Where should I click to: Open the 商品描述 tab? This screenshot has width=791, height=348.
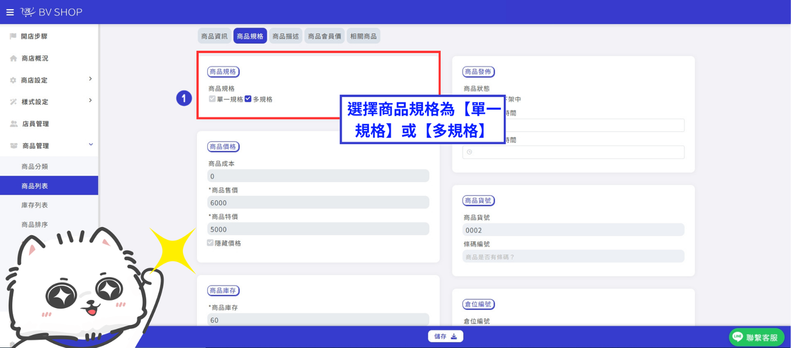(285, 36)
